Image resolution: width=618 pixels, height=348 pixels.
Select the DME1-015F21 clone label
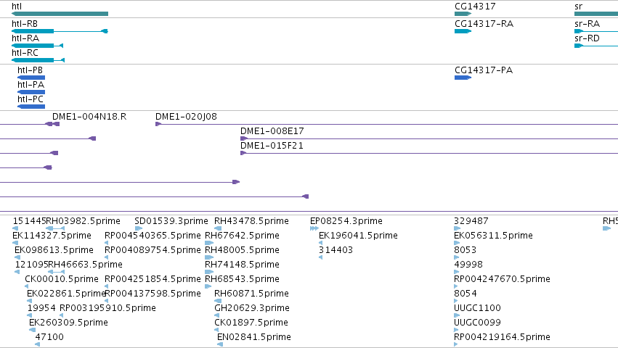[272, 146]
